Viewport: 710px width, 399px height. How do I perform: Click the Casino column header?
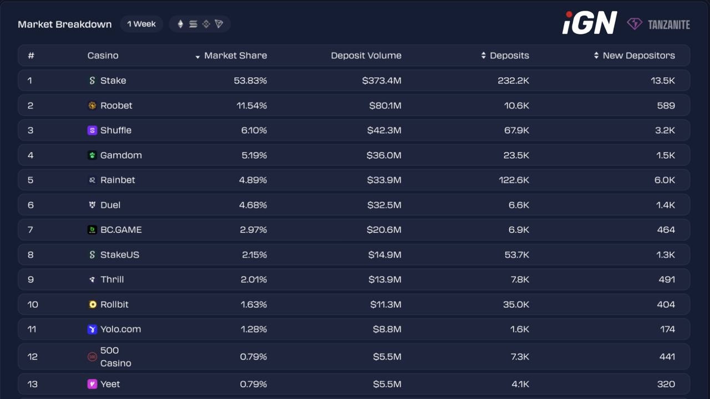(103, 55)
